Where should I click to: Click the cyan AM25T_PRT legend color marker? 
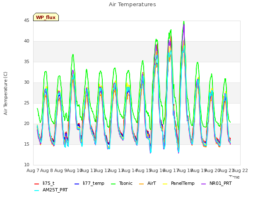37,191
